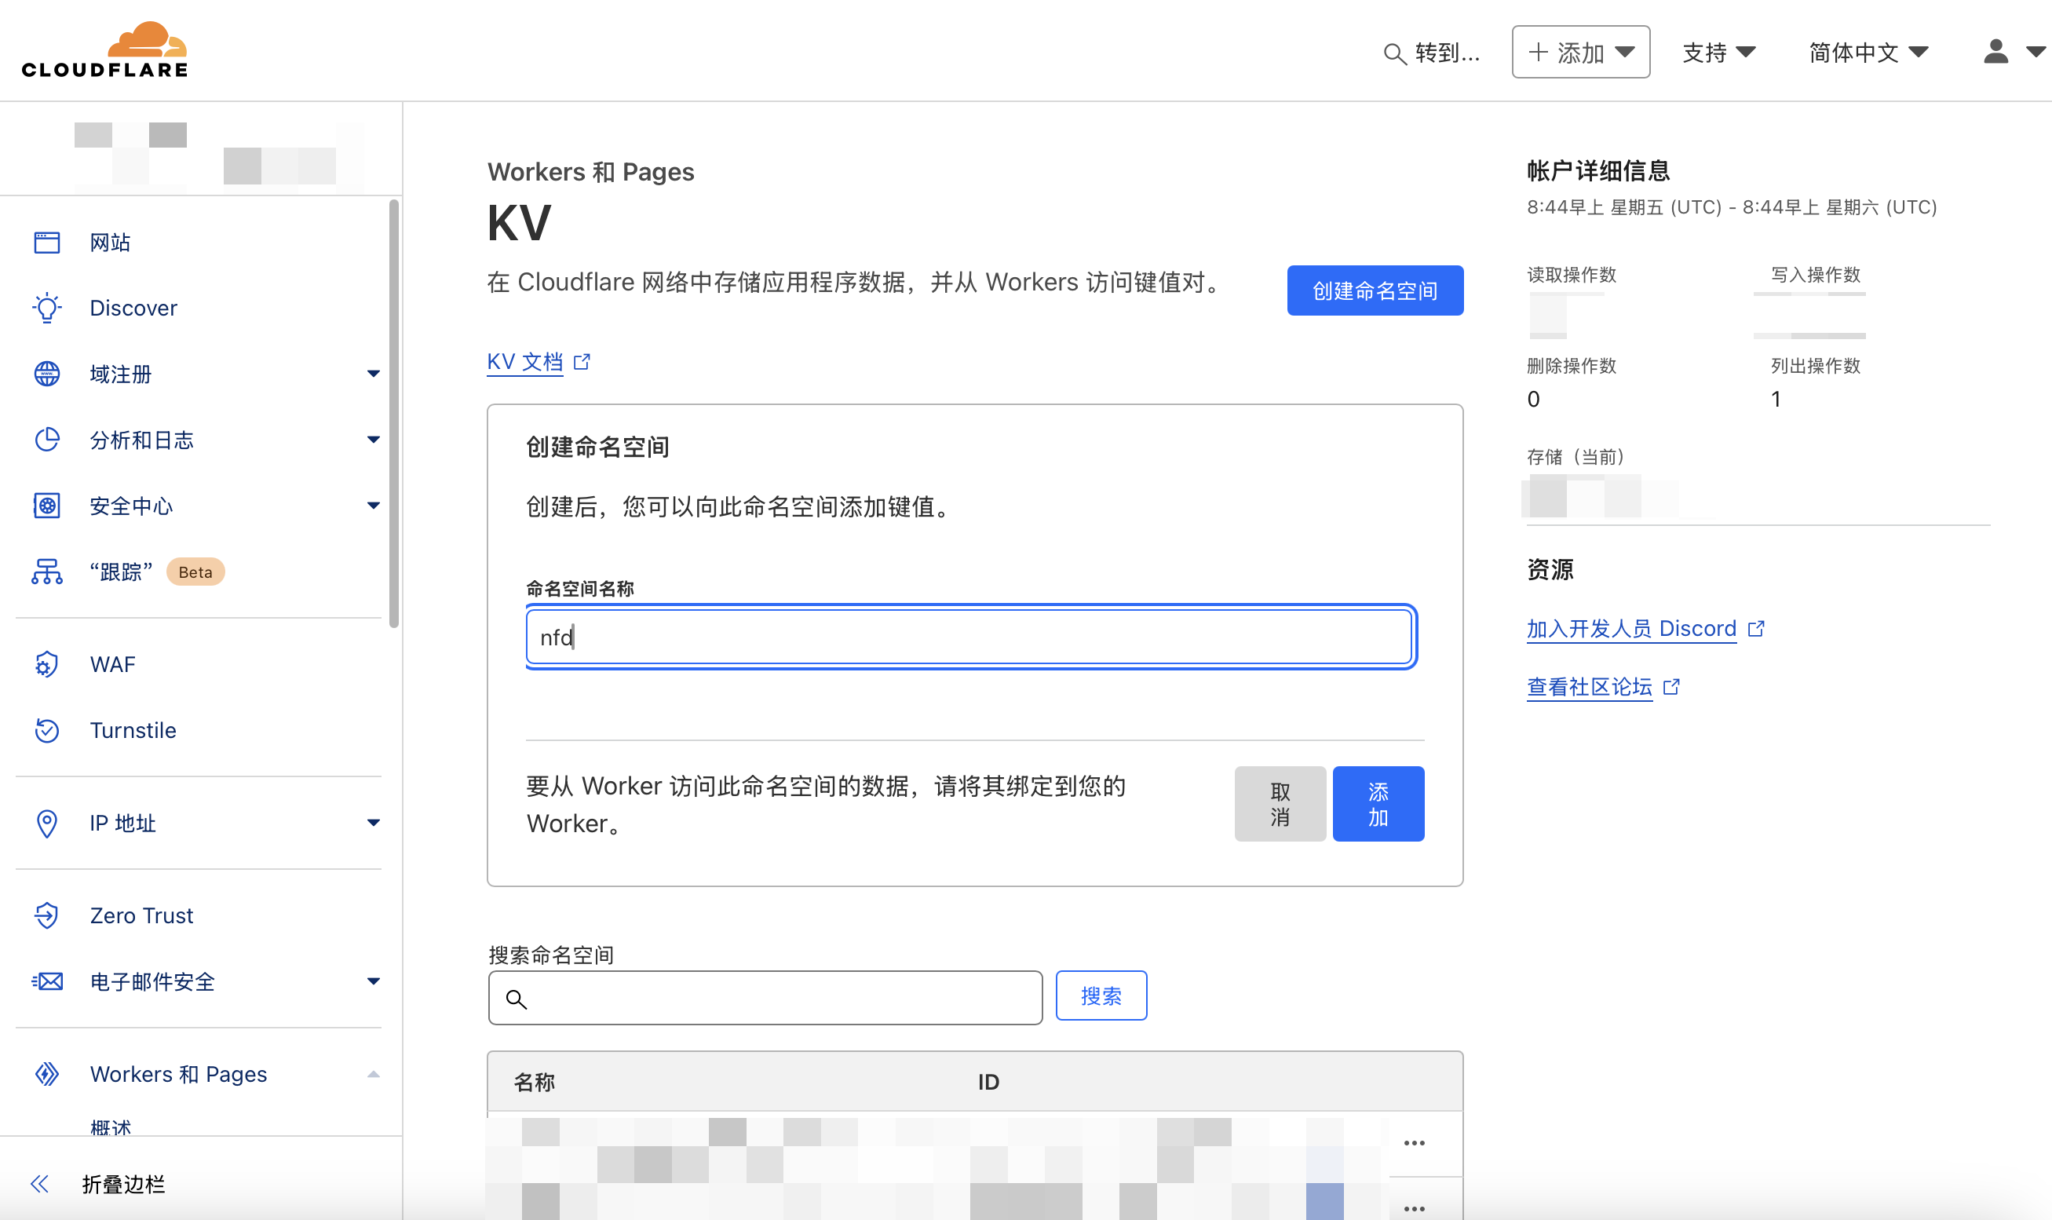
Task: Open the second namespace row options menu
Action: tap(1415, 1208)
